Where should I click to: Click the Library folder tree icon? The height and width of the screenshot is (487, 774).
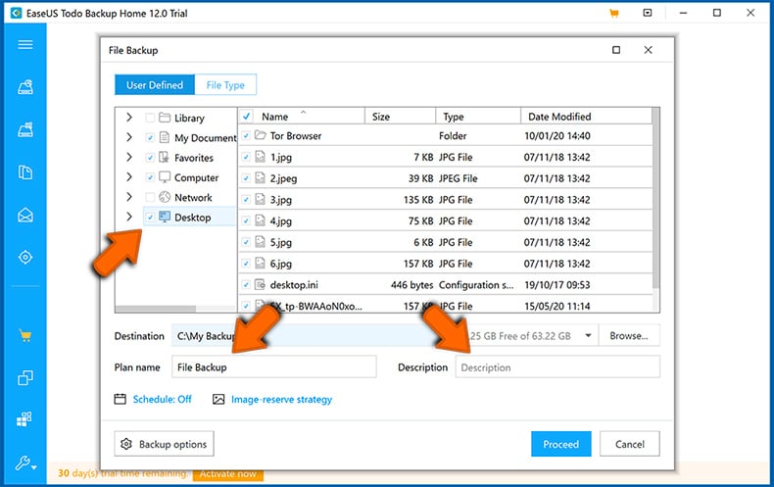[x=165, y=118]
